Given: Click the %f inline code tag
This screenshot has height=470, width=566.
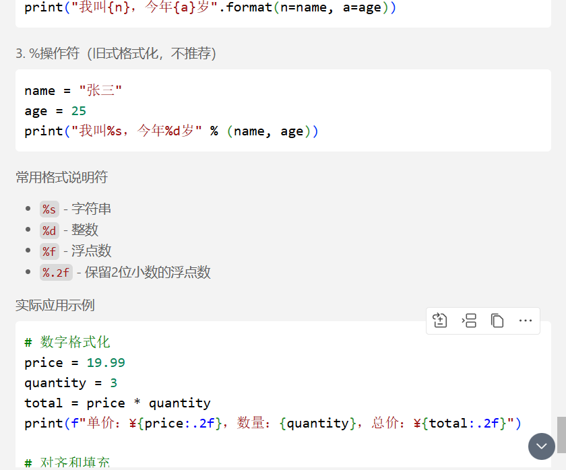Looking at the screenshot, I should pyautogui.click(x=49, y=251).
